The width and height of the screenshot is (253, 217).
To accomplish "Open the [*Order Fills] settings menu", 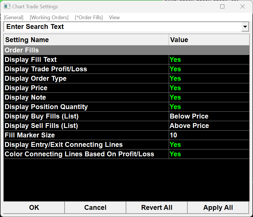I will 89,17.
